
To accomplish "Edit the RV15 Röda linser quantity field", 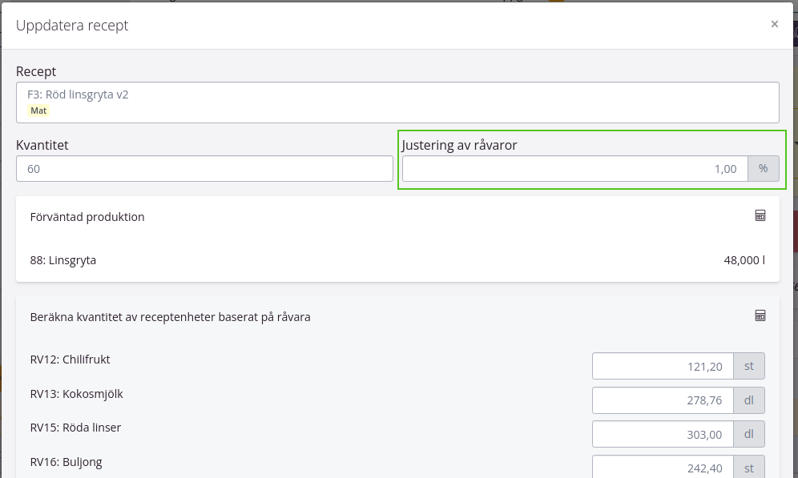I will point(663,434).
